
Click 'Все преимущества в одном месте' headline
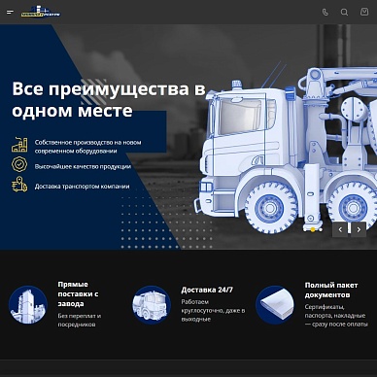tap(109, 99)
